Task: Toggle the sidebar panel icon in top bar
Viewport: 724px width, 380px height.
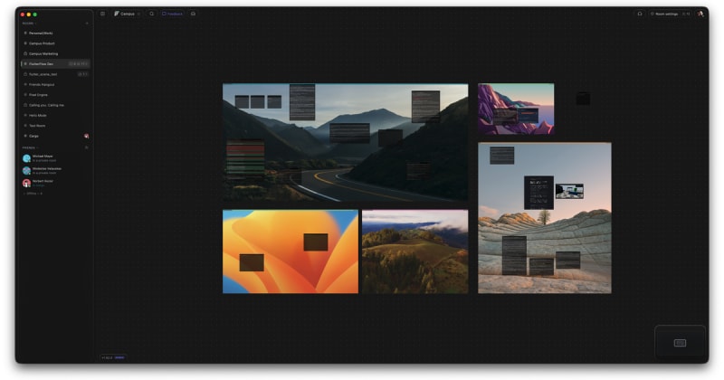Action: 102,14
